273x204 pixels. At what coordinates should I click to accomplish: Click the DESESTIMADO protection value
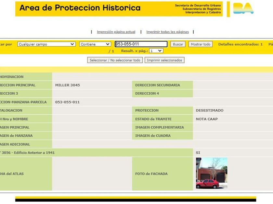coord(210,110)
